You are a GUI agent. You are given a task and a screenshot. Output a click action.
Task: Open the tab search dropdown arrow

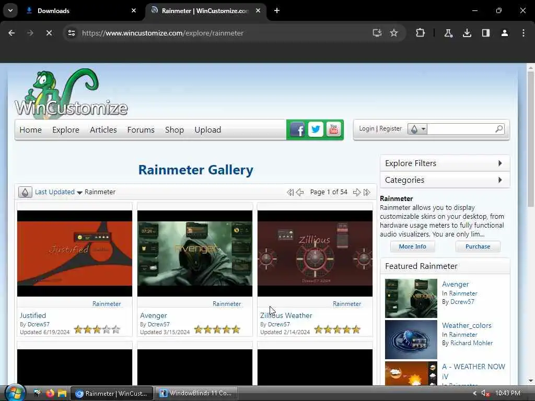[x=10, y=10]
